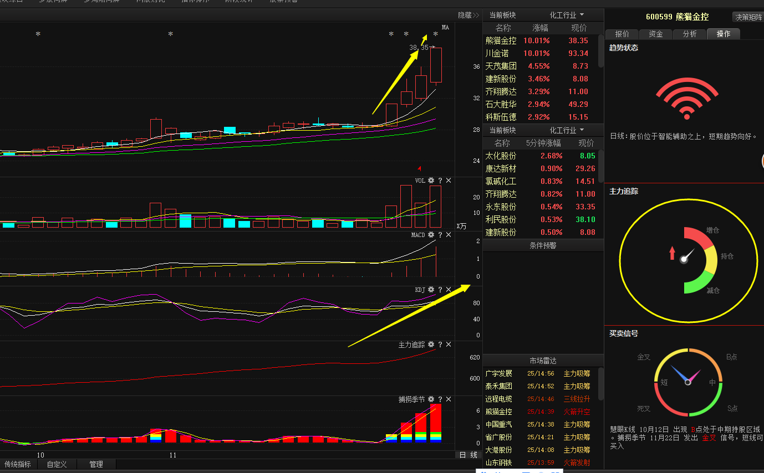
Task: Close the 主力追踪 indicator panel
Action: click(449, 345)
